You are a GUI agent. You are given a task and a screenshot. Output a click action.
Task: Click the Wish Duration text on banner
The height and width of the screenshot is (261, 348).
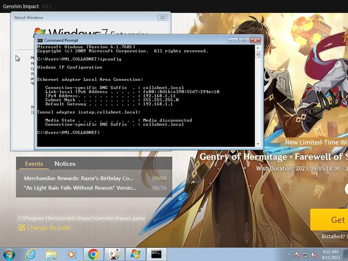[302, 169]
